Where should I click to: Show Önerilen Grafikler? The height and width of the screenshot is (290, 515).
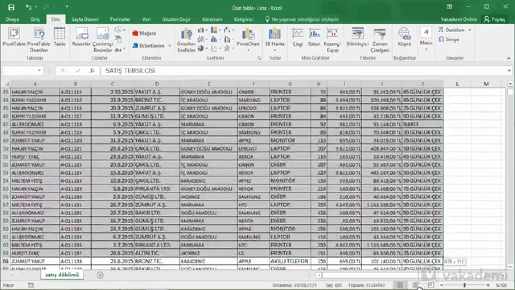tap(186, 40)
